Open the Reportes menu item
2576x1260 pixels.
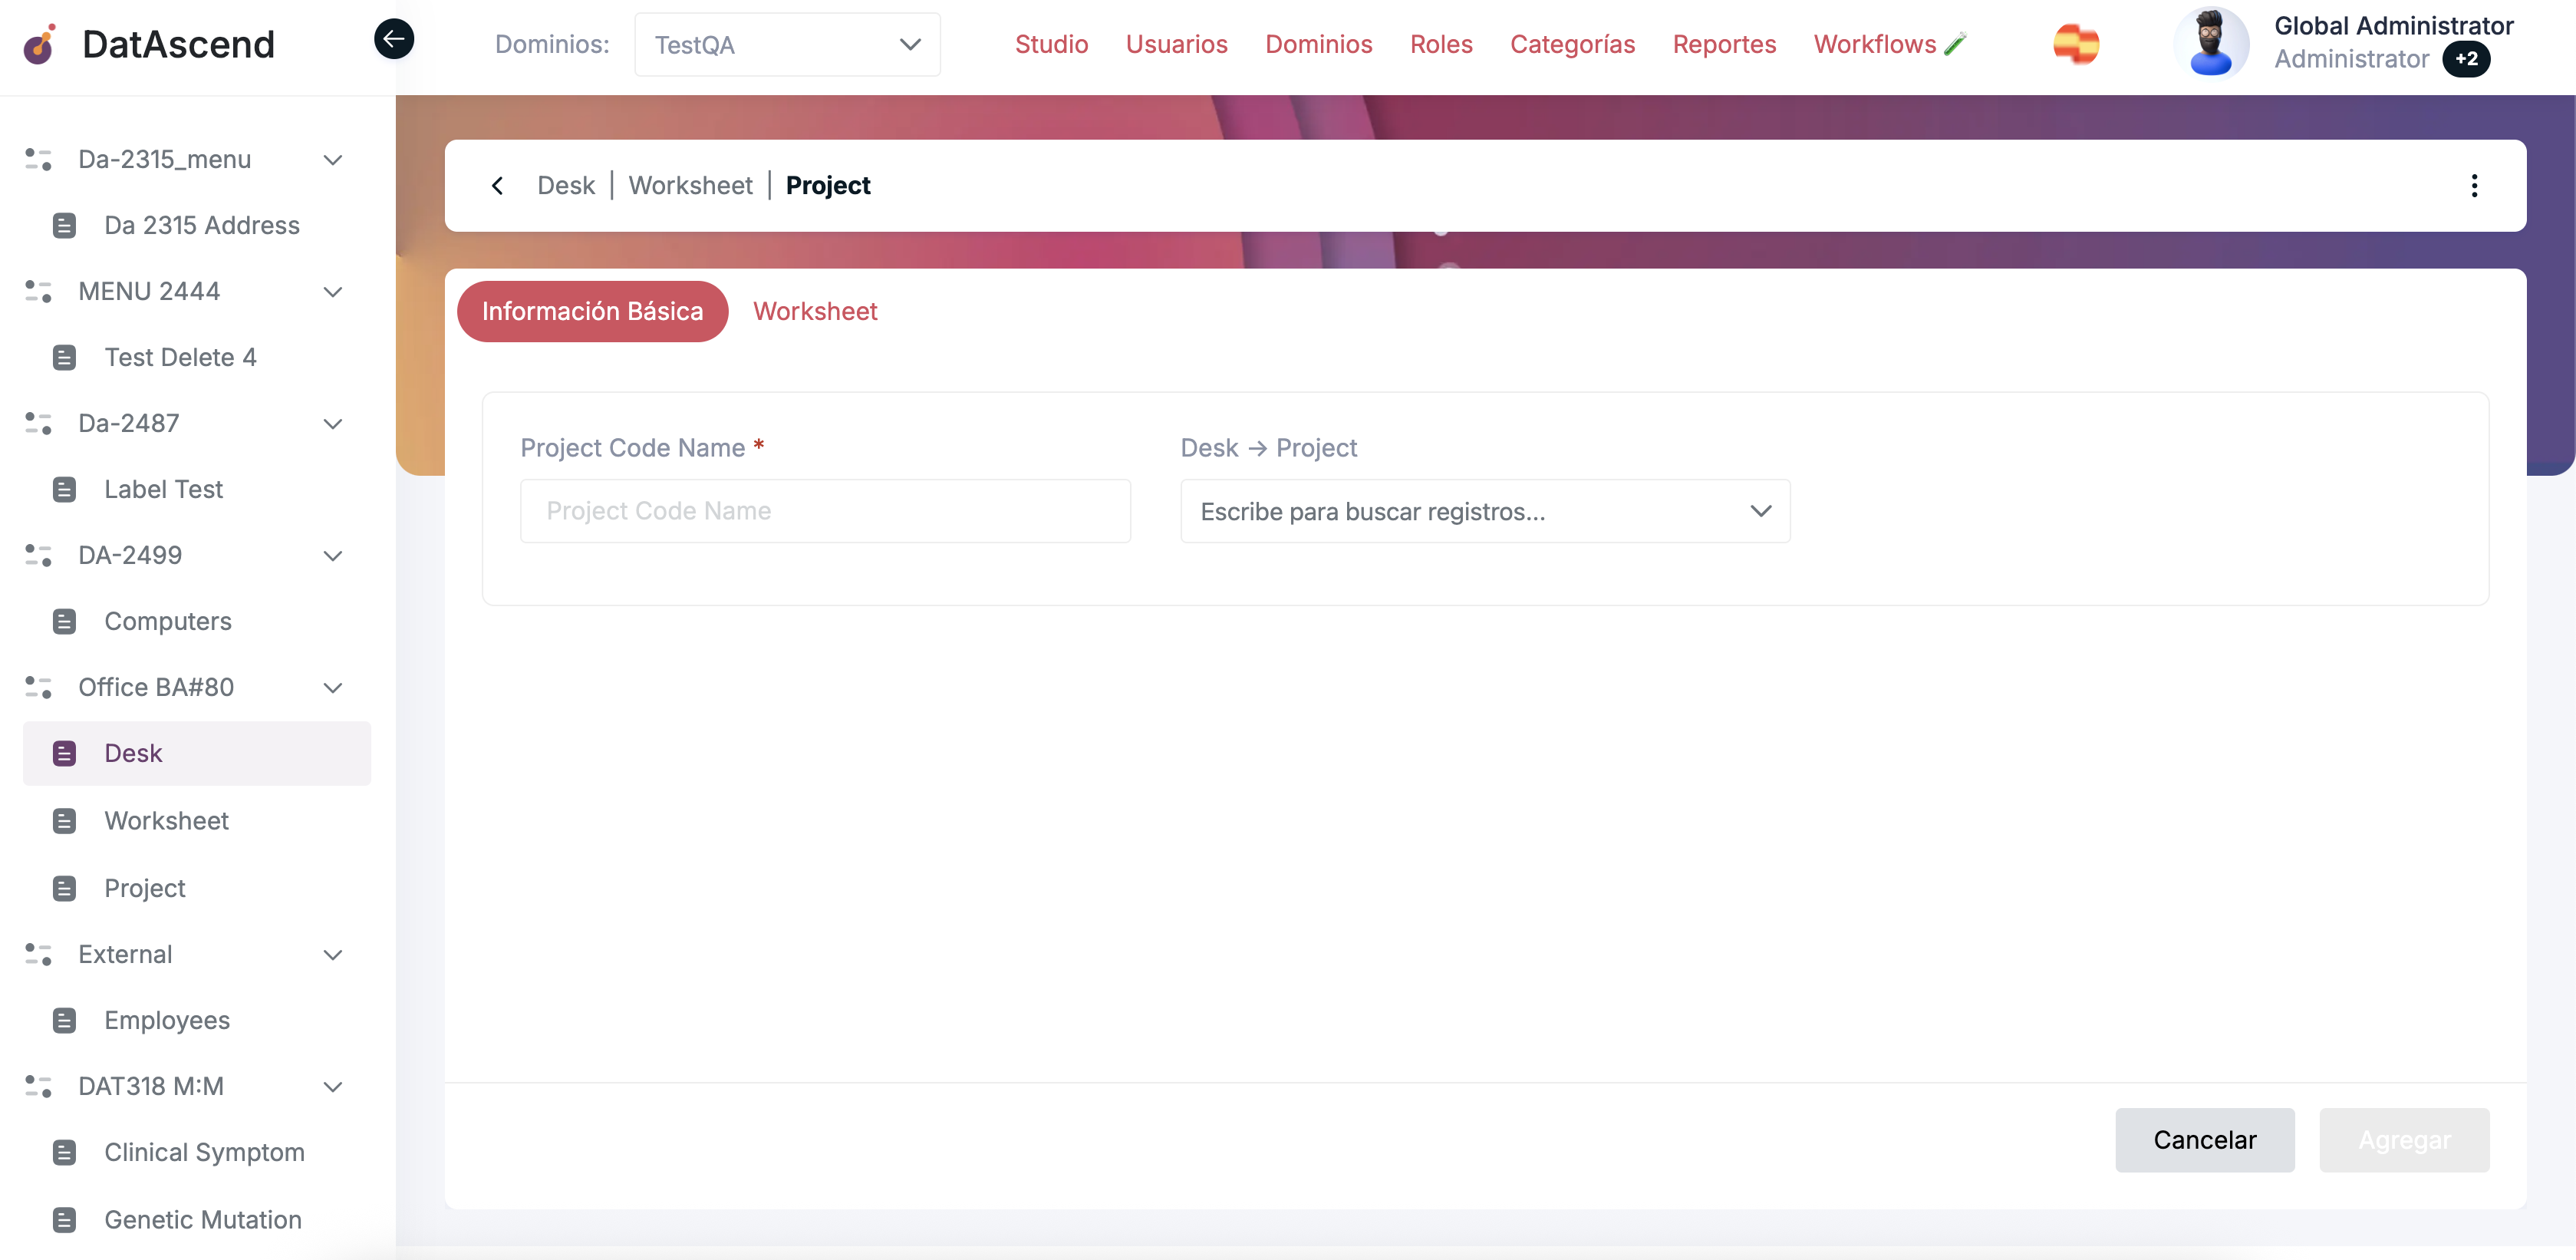pos(1724,44)
